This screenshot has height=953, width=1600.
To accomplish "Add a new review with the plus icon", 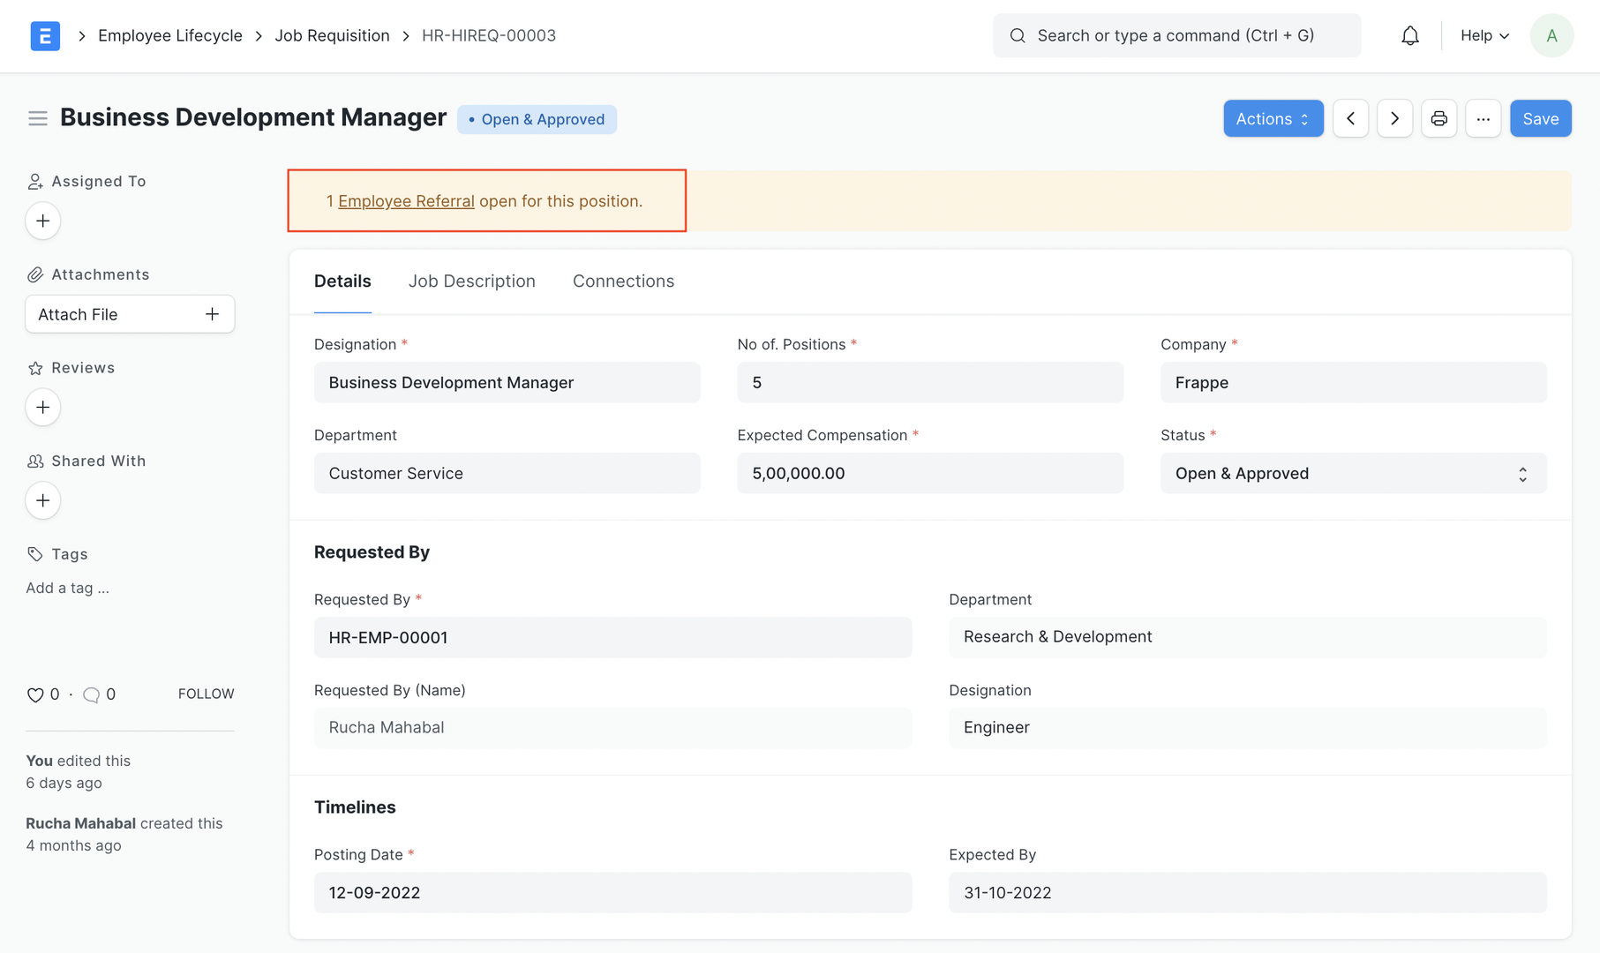I will [x=42, y=407].
